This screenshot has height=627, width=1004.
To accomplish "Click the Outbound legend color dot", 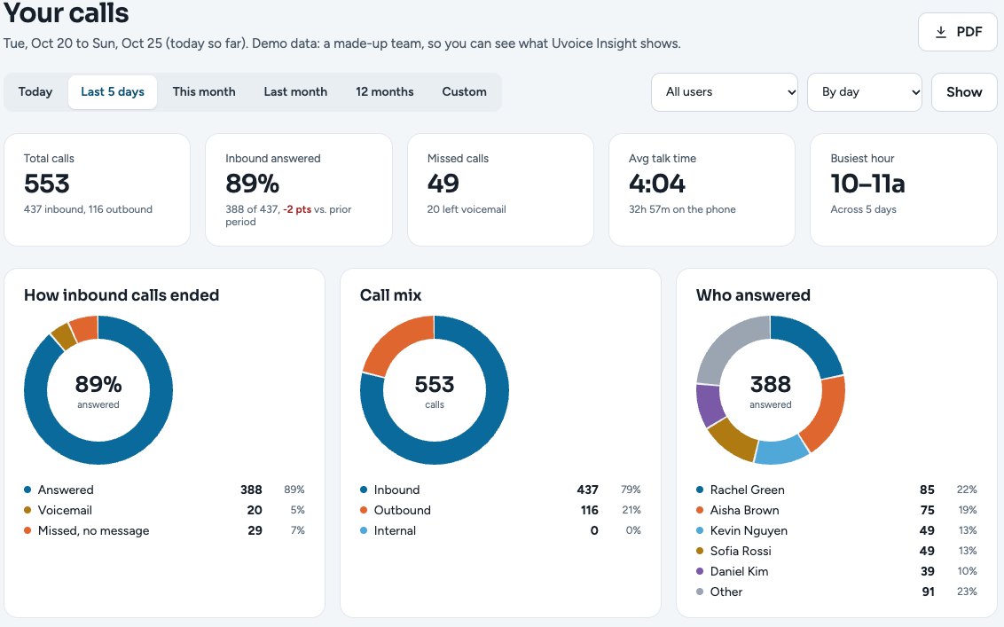I will click(x=364, y=511).
